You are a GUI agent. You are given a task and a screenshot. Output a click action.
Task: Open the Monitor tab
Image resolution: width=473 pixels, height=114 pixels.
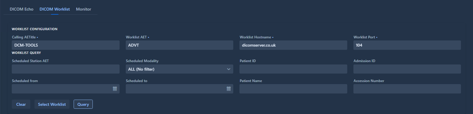pyautogui.click(x=84, y=9)
